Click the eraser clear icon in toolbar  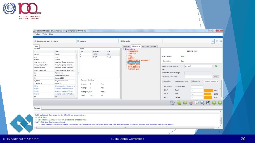pos(191,103)
